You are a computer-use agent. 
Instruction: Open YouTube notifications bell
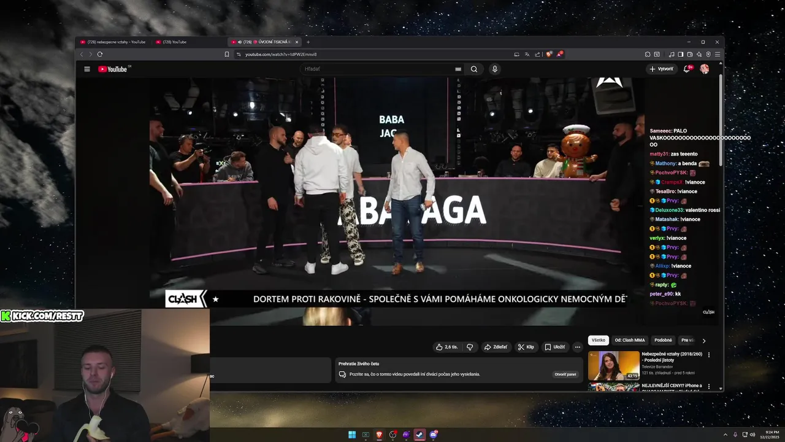tap(687, 69)
